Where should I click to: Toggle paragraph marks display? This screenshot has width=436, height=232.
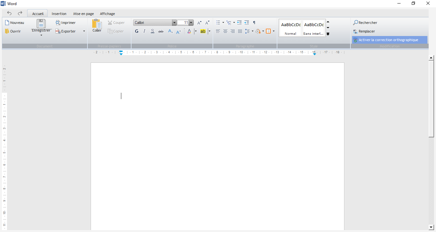point(254,23)
